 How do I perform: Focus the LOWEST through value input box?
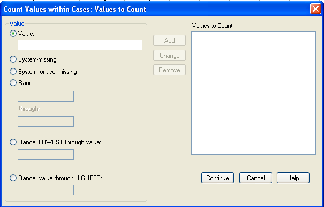pyautogui.click(x=46, y=155)
